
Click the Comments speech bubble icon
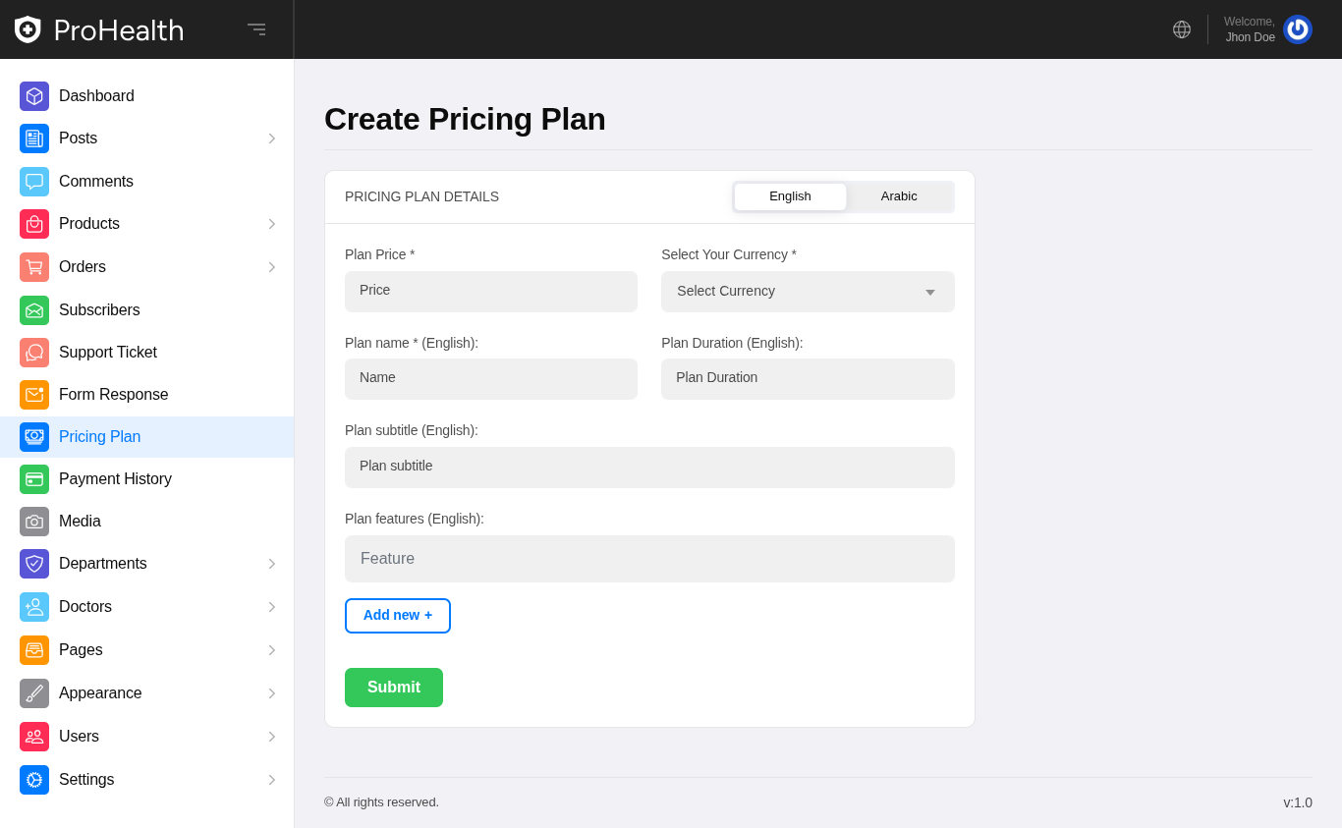(34, 182)
